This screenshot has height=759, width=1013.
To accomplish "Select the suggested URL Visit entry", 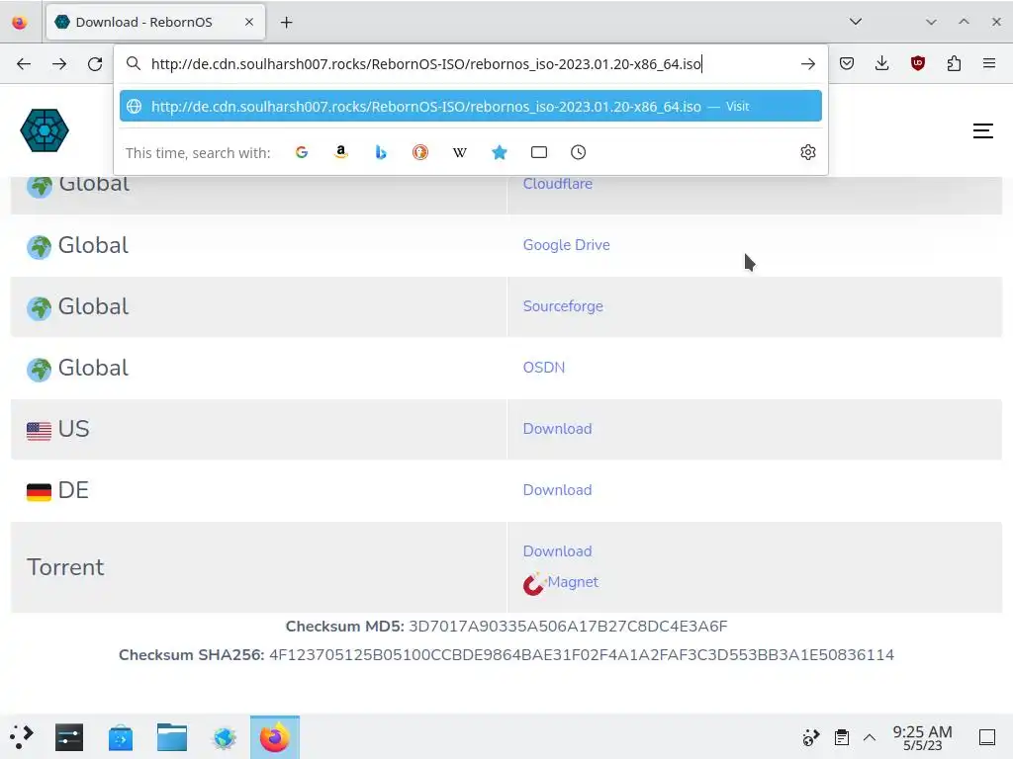I will click(x=470, y=107).
